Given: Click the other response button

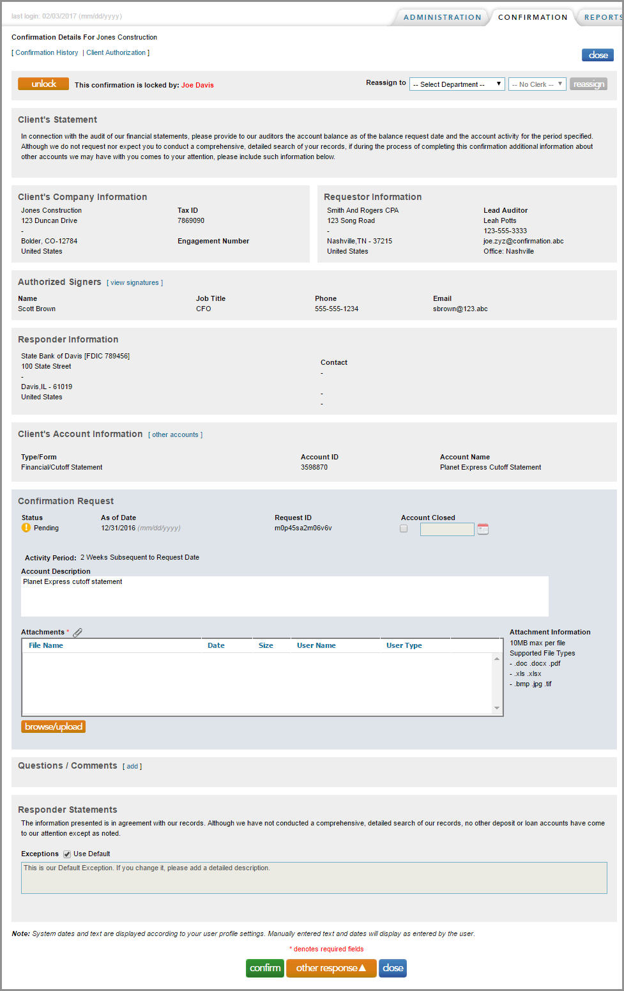Looking at the screenshot, I should pos(331,968).
